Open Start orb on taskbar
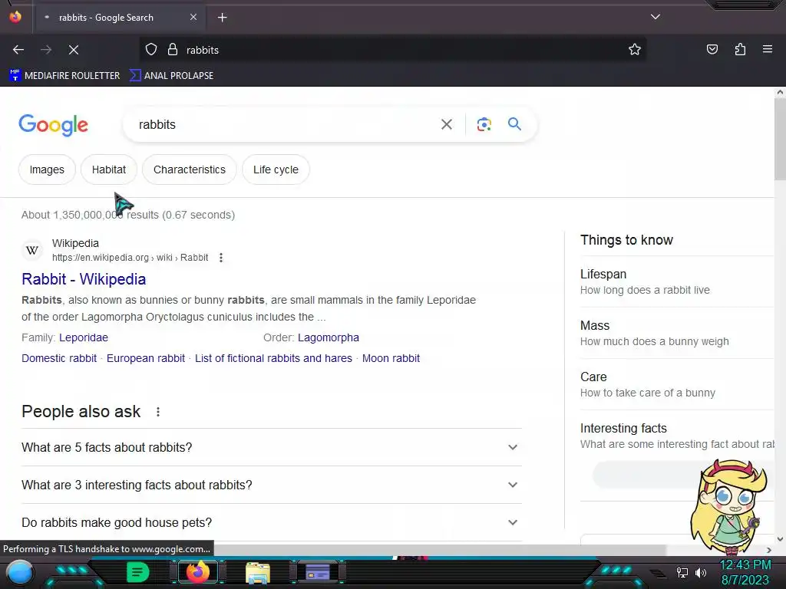The height and width of the screenshot is (589, 786). [x=20, y=572]
